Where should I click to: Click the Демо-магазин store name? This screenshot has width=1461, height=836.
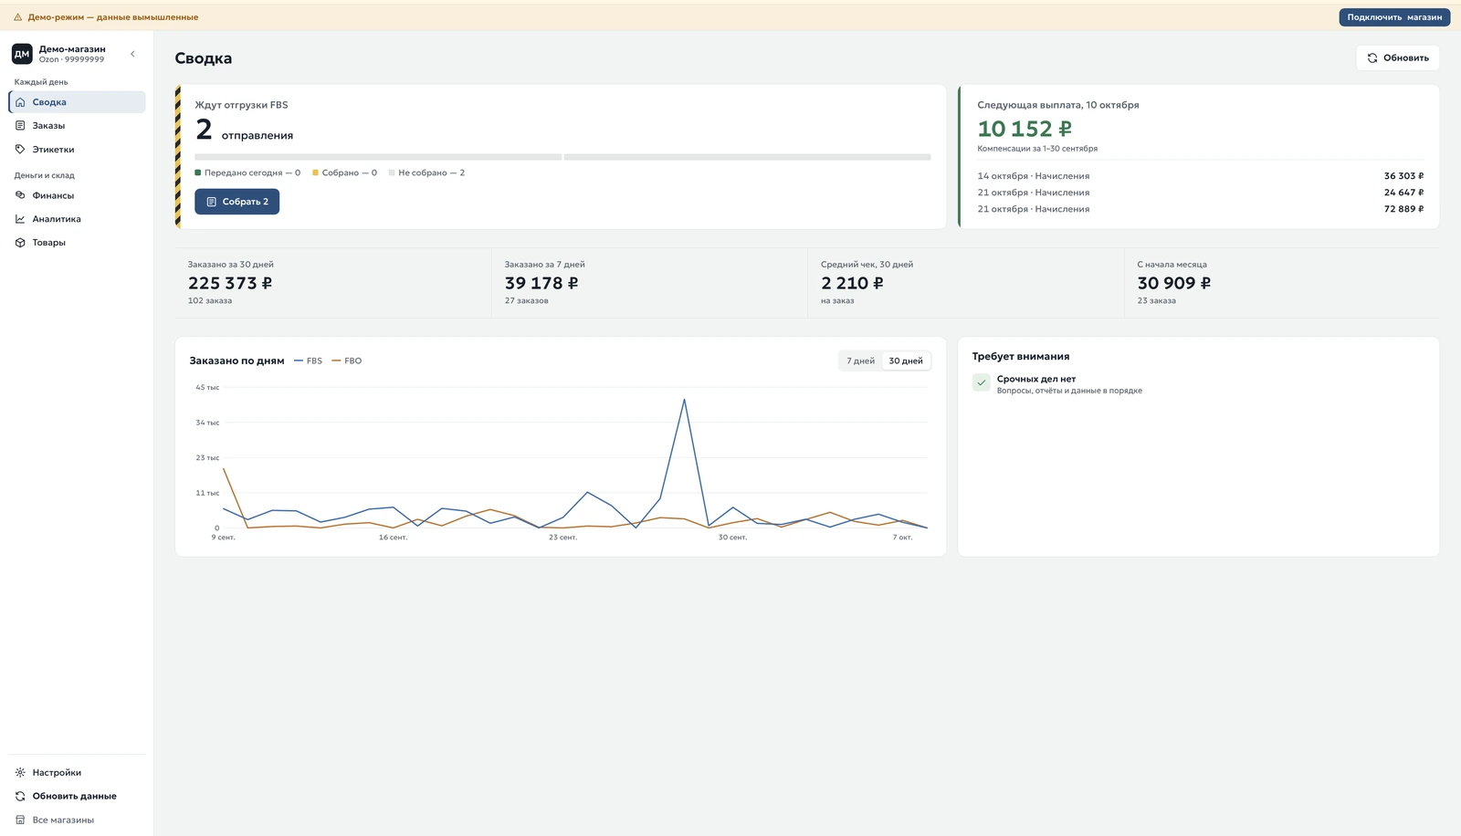(72, 49)
